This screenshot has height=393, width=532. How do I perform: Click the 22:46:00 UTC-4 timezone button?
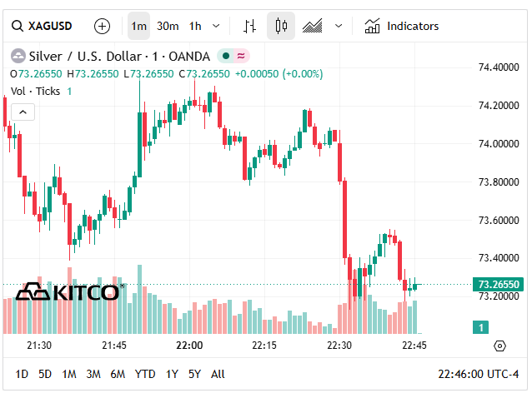pyautogui.click(x=479, y=375)
